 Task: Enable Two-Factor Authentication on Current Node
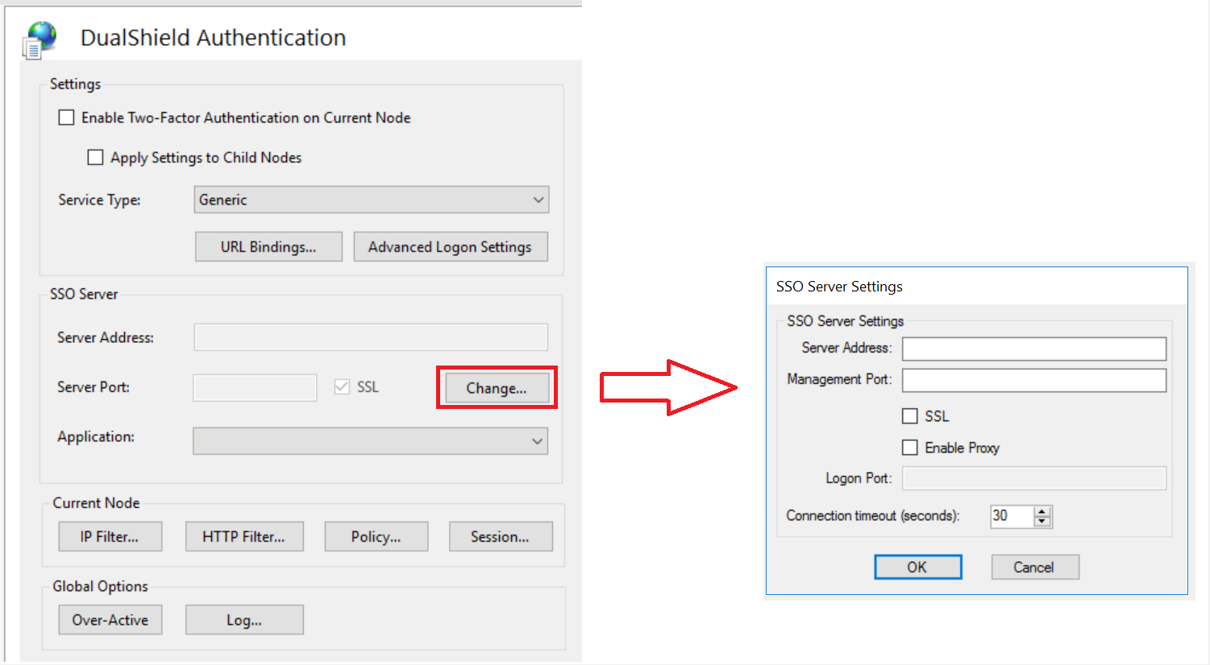coord(67,118)
